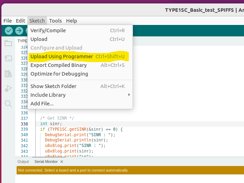
Task: Click the Verify checkmark toolbar button
Action: pos(9,31)
